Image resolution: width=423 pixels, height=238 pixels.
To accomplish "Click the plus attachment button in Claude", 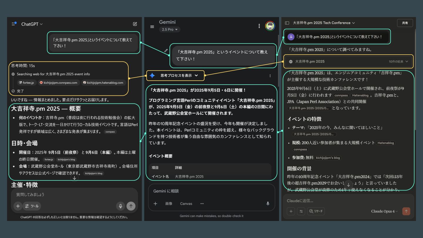I will (291, 211).
